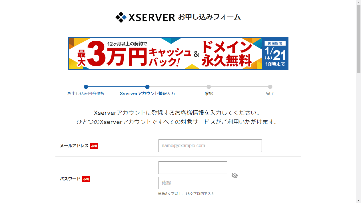Click the XSERVER logo icon

(x=121, y=17)
